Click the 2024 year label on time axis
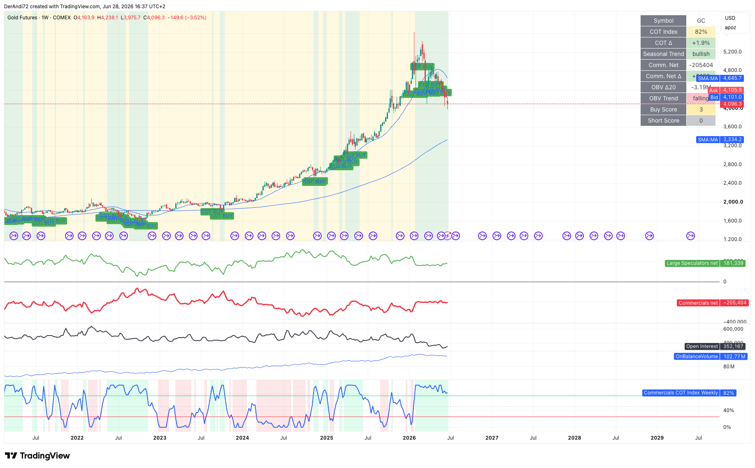 tap(242, 438)
